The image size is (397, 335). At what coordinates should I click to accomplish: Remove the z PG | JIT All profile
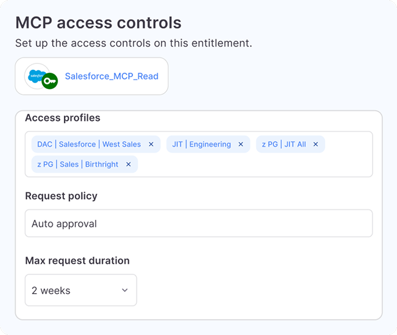click(316, 144)
